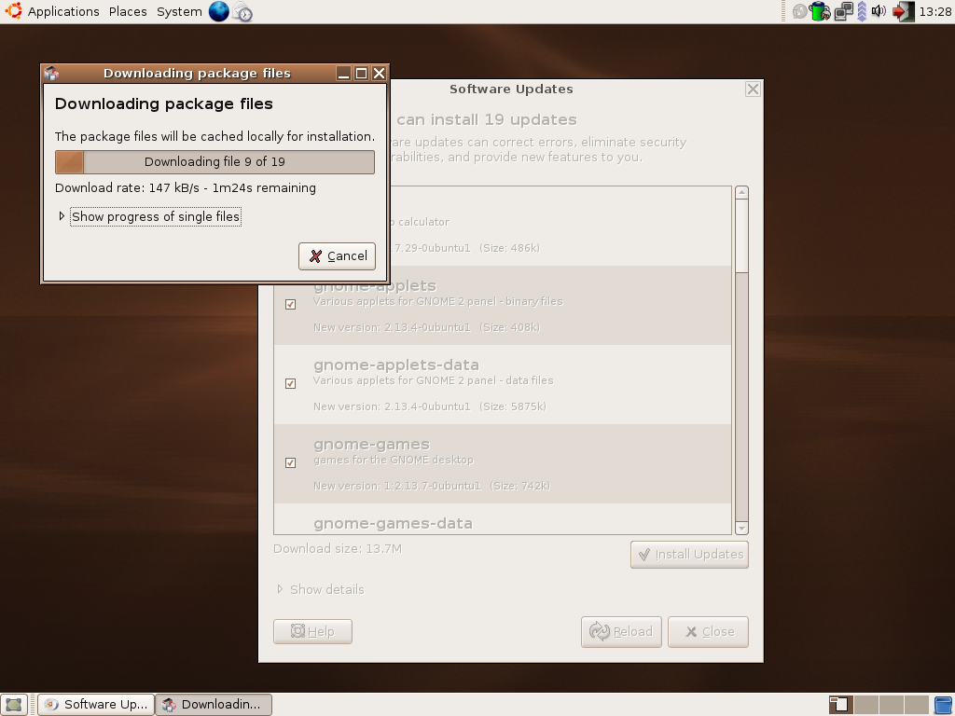The width and height of the screenshot is (955, 716).
Task: Click the blue chevrons tray icon
Action: (862, 11)
